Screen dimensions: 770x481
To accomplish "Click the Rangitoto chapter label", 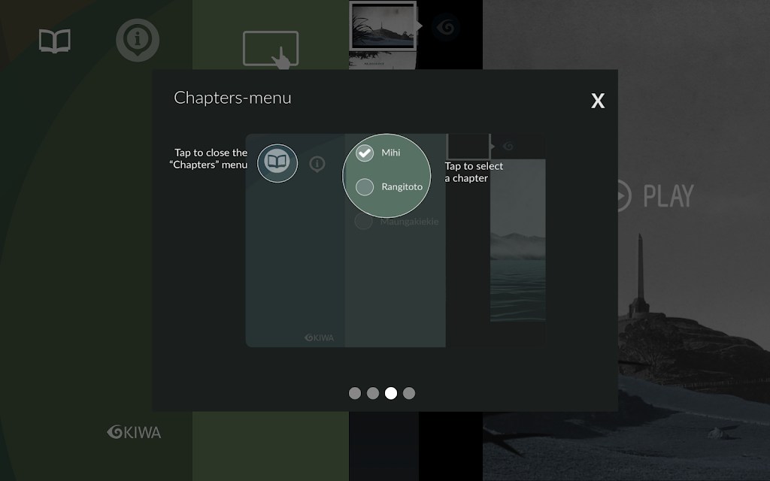I will click(x=402, y=187).
